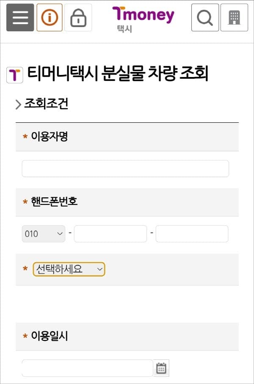The width and height of the screenshot is (254, 384).
Task: Open the 010 phone prefix dropdown
Action: coord(44,234)
